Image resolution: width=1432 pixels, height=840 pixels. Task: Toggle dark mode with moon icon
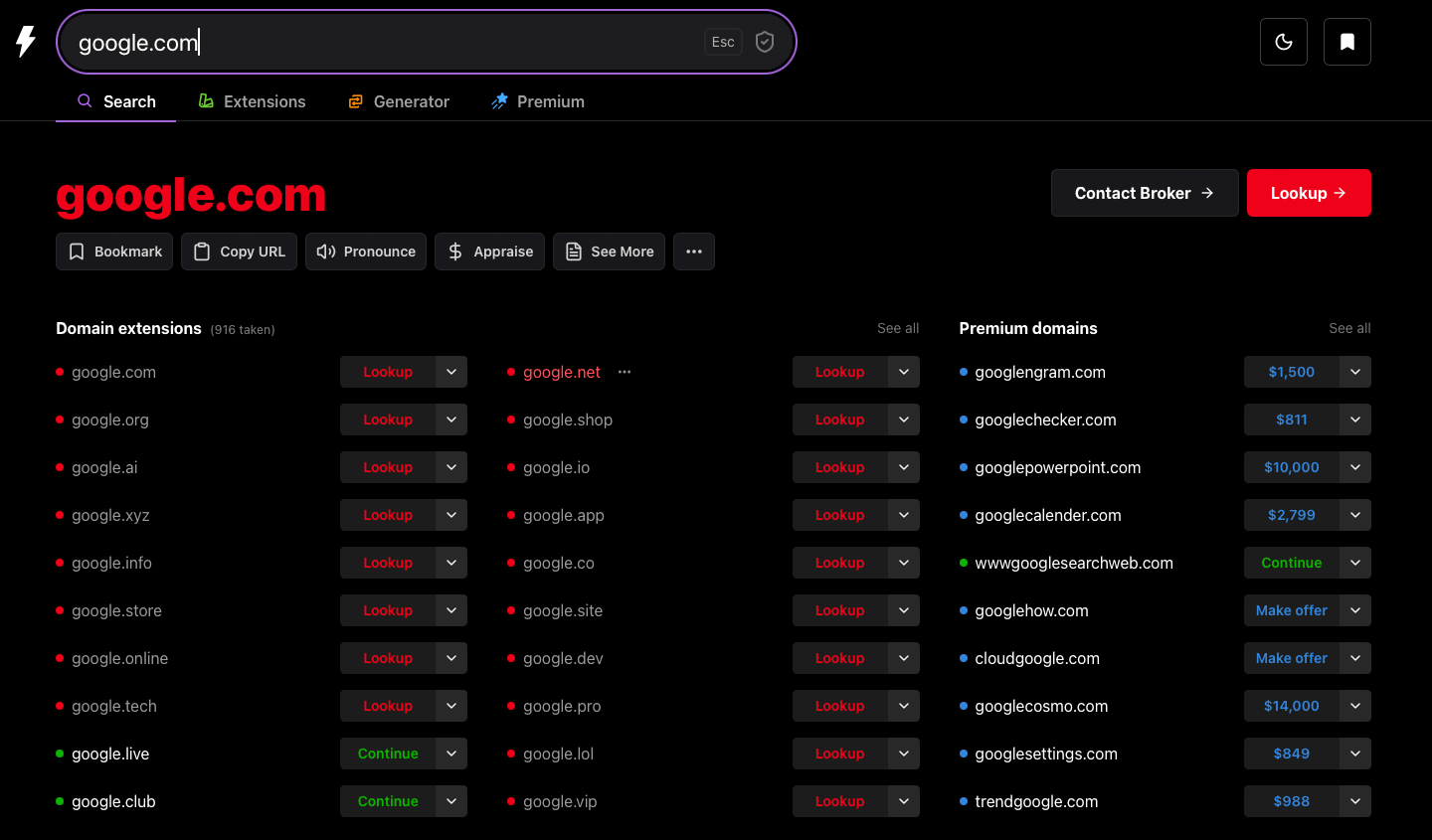[1284, 42]
